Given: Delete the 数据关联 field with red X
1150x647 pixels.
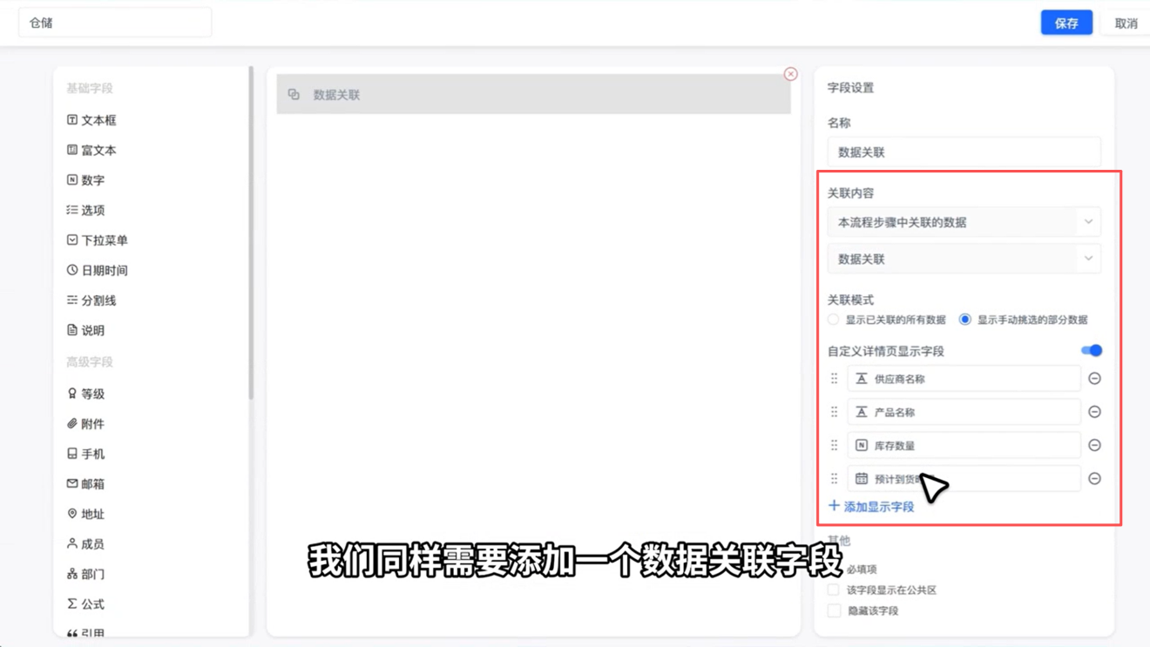Looking at the screenshot, I should (x=790, y=74).
